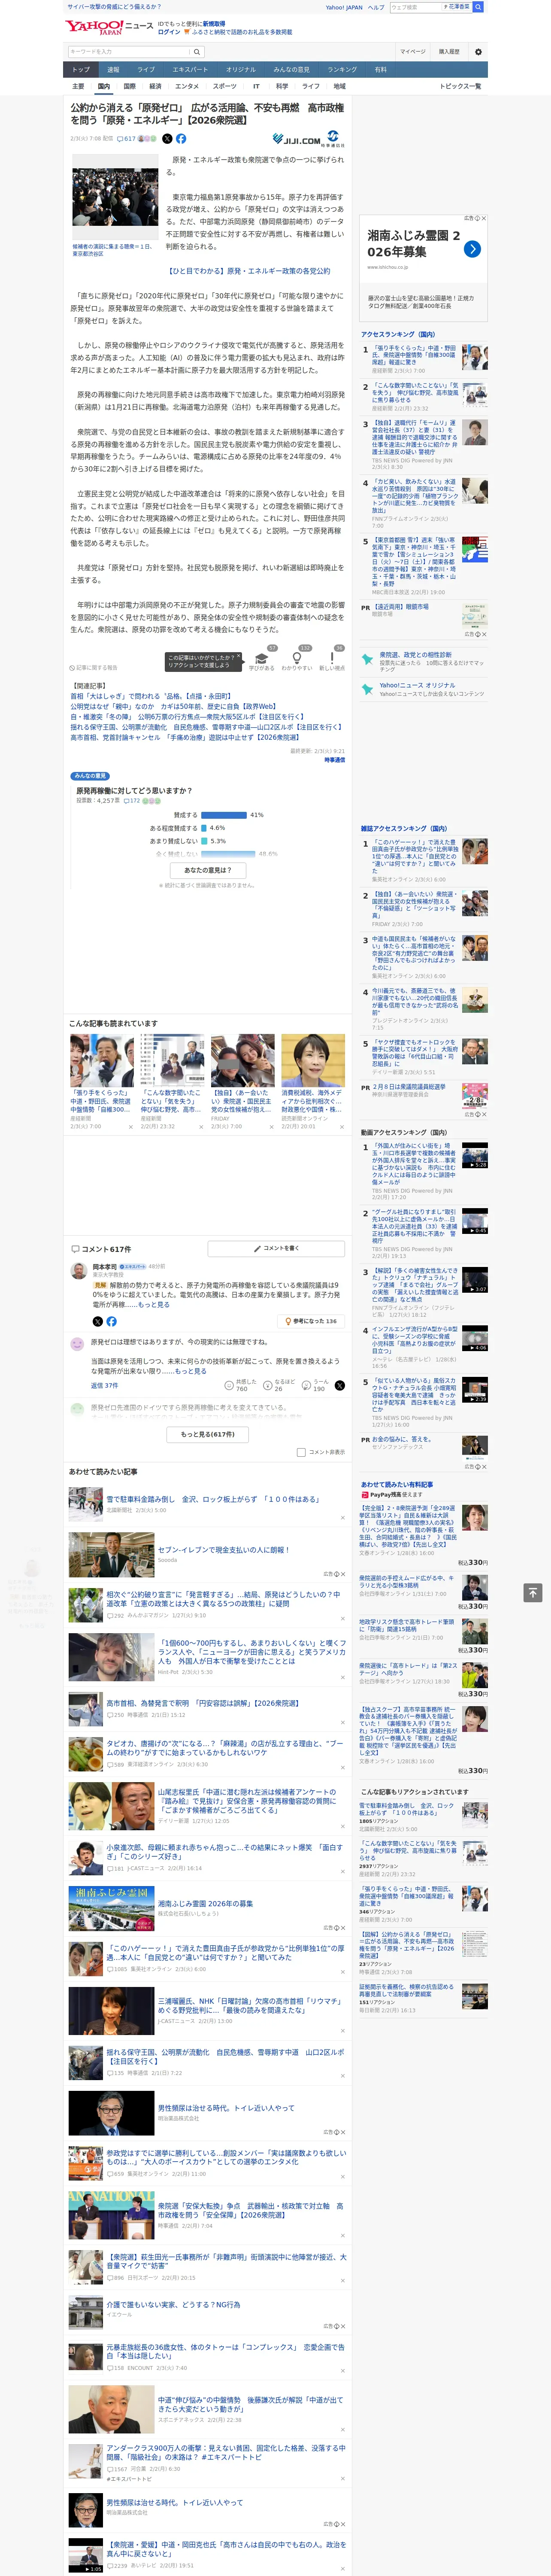
Task: Click the ある程度賛成する 4.6% poll bar
Action: click(203, 828)
